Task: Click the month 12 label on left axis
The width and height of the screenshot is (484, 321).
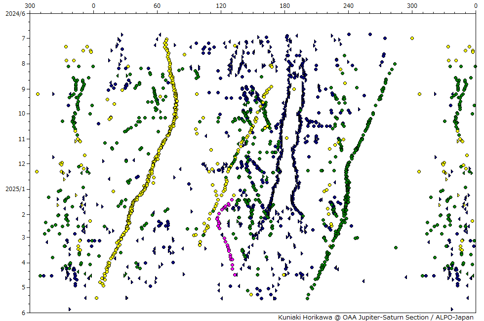Action: (21, 163)
